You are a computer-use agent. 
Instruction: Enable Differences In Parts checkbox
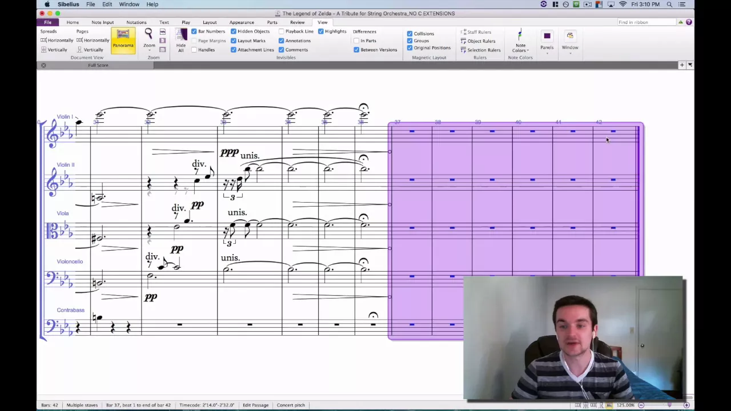[x=356, y=41]
